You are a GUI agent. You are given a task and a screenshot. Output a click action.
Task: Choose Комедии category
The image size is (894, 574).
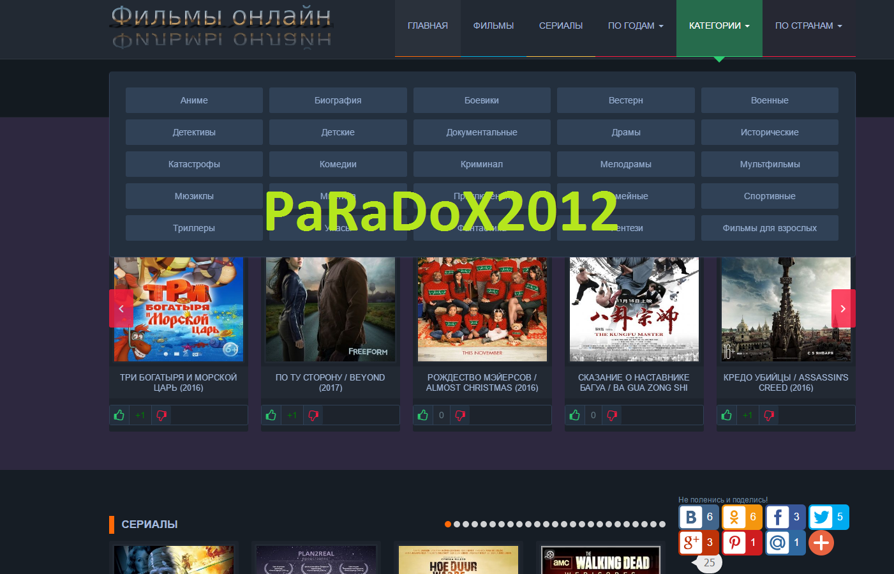(x=338, y=164)
